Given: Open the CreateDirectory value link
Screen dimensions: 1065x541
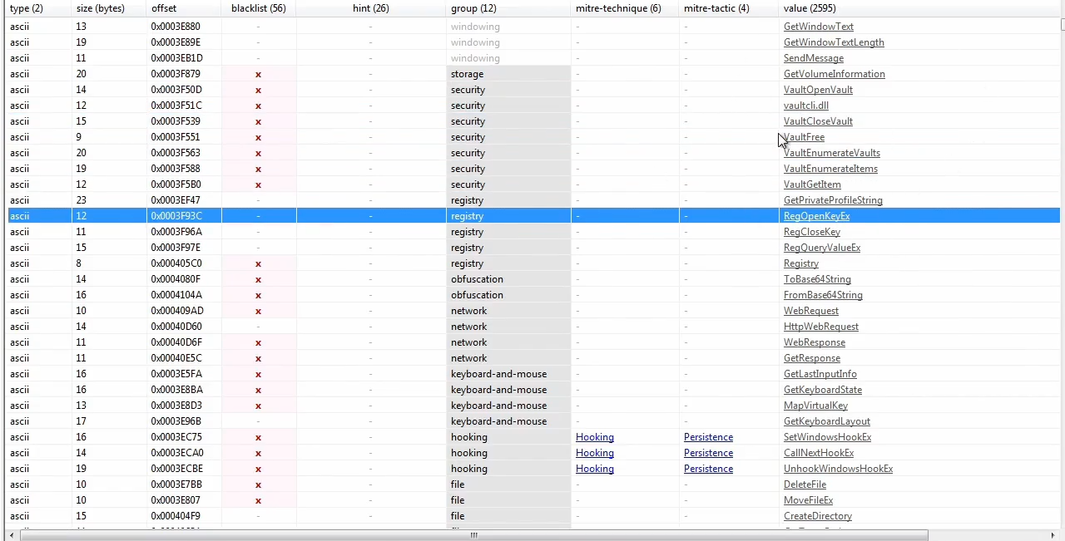Looking at the screenshot, I should [817, 516].
